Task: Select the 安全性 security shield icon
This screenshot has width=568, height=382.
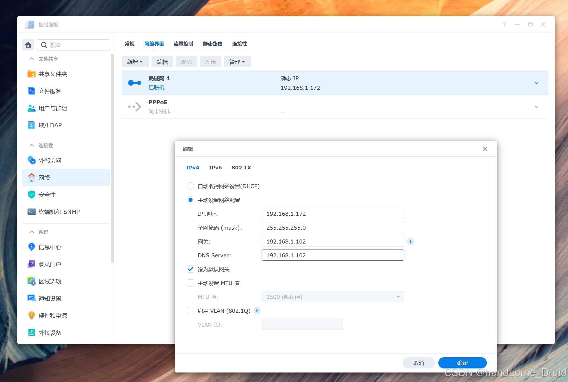Action: [x=31, y=195]
